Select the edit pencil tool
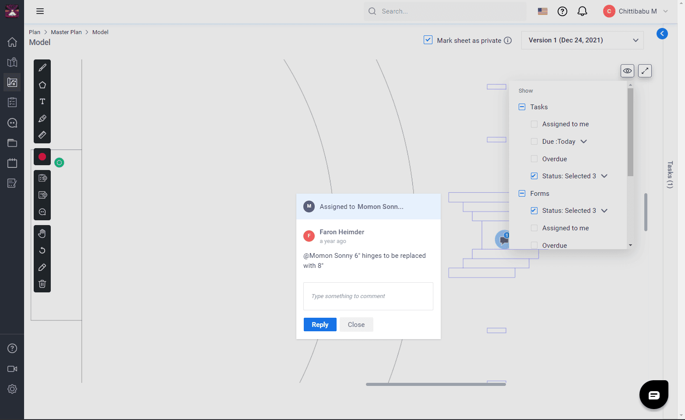The width and height of the screenshot is (685, 420). click(42, 267)
